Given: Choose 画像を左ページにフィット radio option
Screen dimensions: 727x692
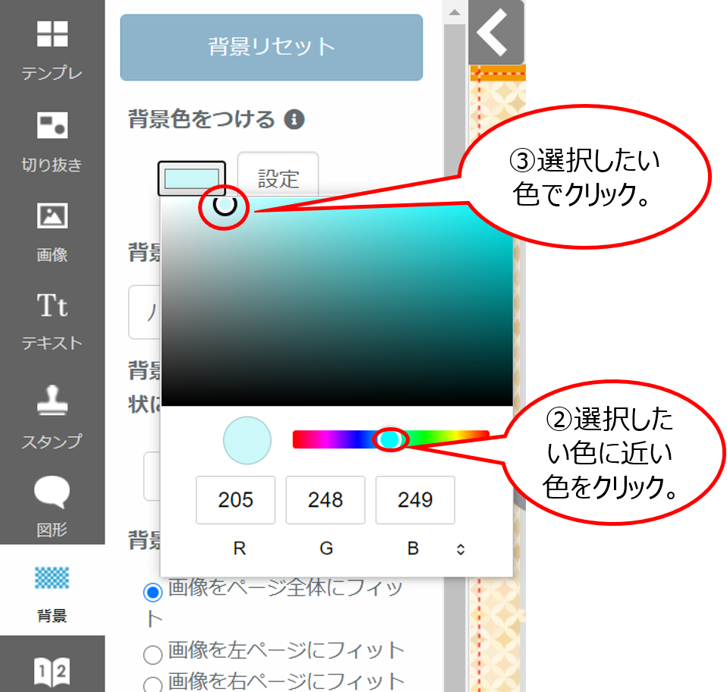Looking at the screenshot, I should (153, 653).
